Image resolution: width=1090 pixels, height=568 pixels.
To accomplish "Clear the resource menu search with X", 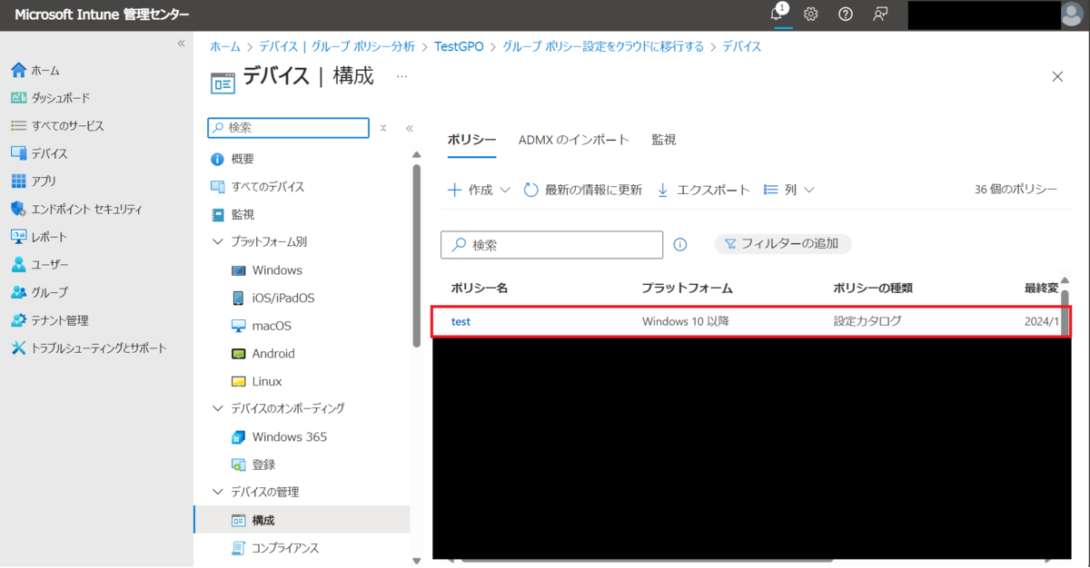I will pos(383,128).
